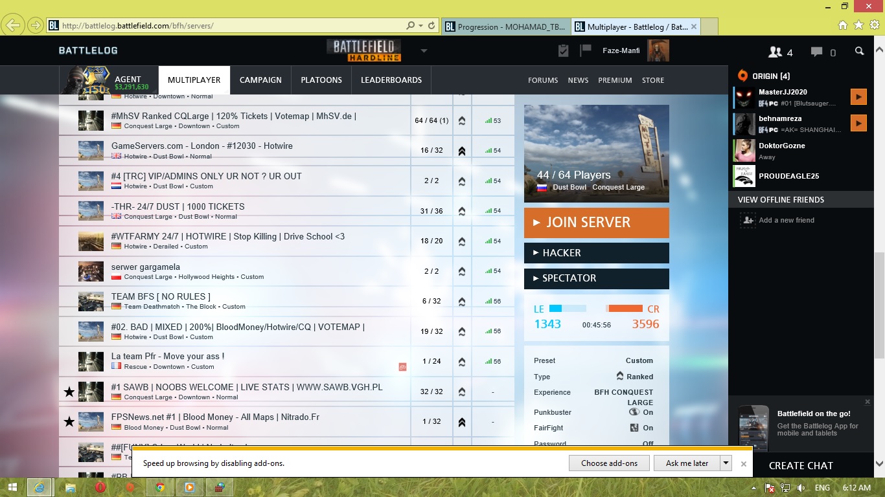Open the Ask me later dropdown arrow
The image size is (885, 497).
tap(726, 463)
